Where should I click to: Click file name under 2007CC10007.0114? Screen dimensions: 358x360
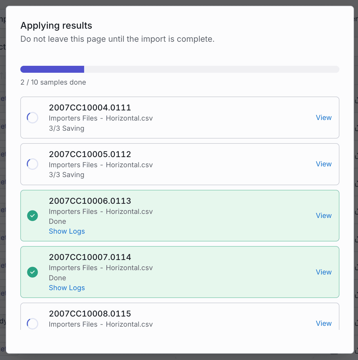[x=101, y=268]
